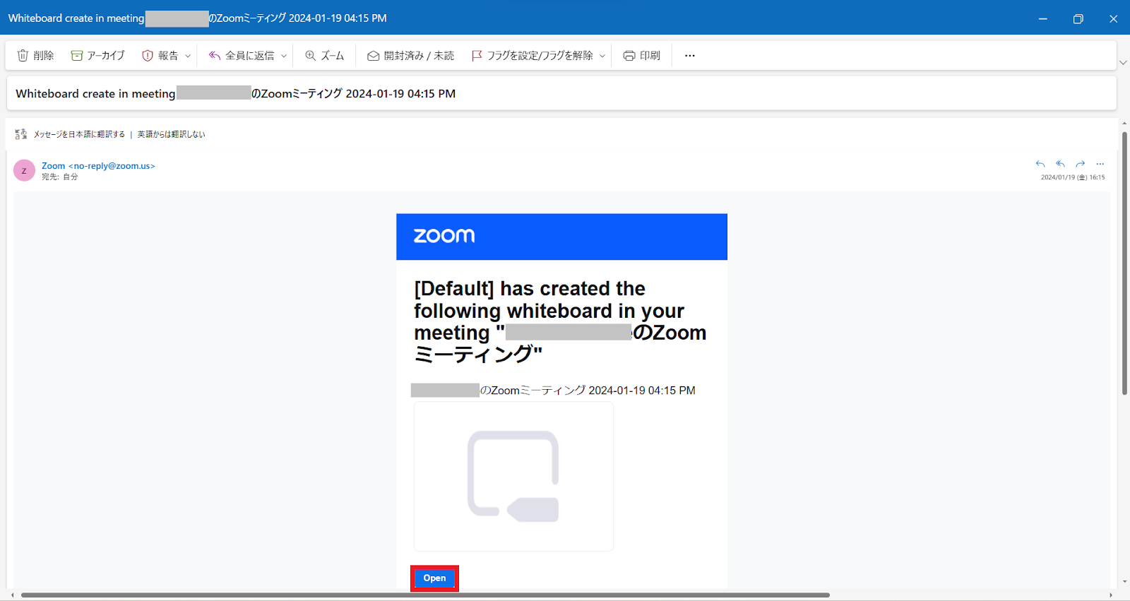The width and height of the screenshot is (1130, 601).
Task: Click the whiteboard title with 04:15 PM
Action: tap(553, 391)
